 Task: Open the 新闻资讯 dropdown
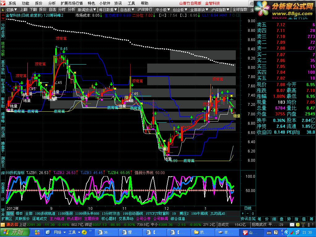(87, 10)
